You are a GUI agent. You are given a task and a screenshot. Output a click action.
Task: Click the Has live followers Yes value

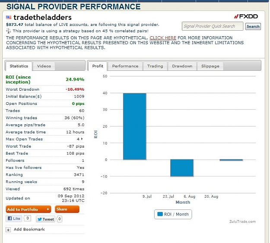coord(81,167)
